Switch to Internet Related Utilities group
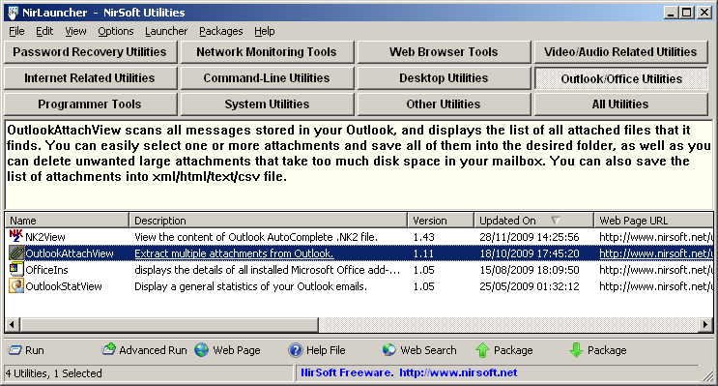This screenshot has height=386, width=718. pyautogui.click(x=90, y=78)
